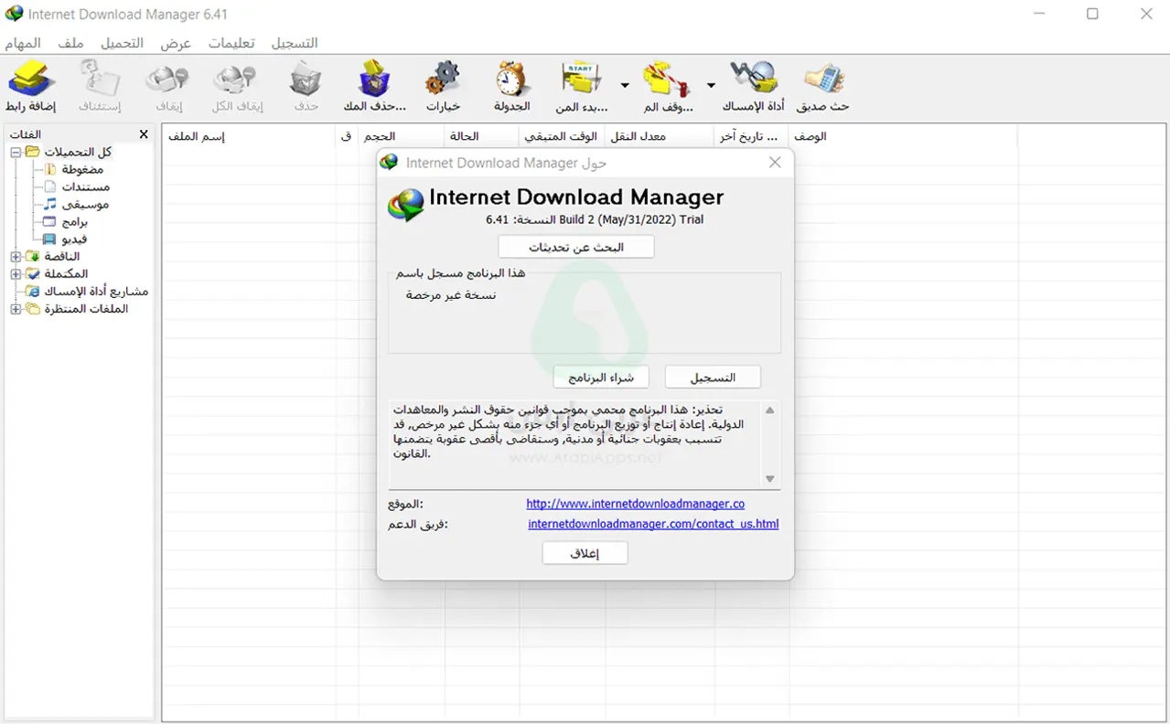This screenshot has height=724, width=1170.
Task: Open Stop Queue dropdown arrow
Action: coord(711,86)
